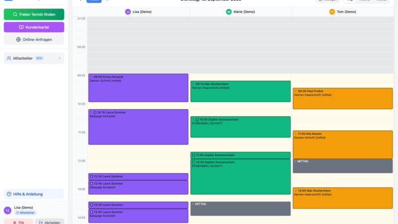Open the 09:30 Paul Probst appointment
This screenshot has width=398, height=224.
pos(343,99)
